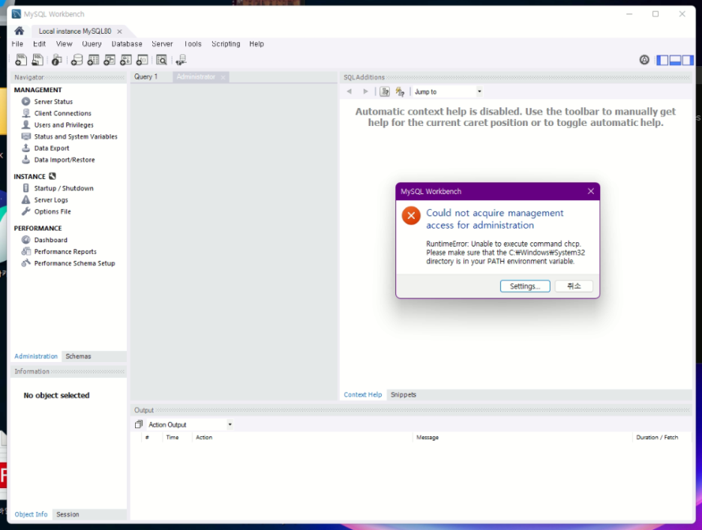
Task: Toggle the bottom output panel visibility
Action: (675, 60)
